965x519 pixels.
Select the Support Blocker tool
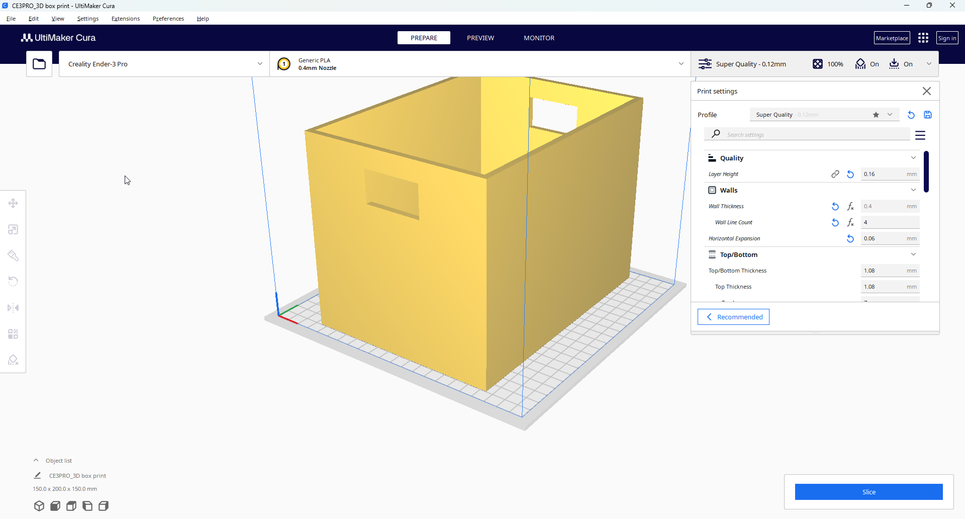click(x=13, y=360)
